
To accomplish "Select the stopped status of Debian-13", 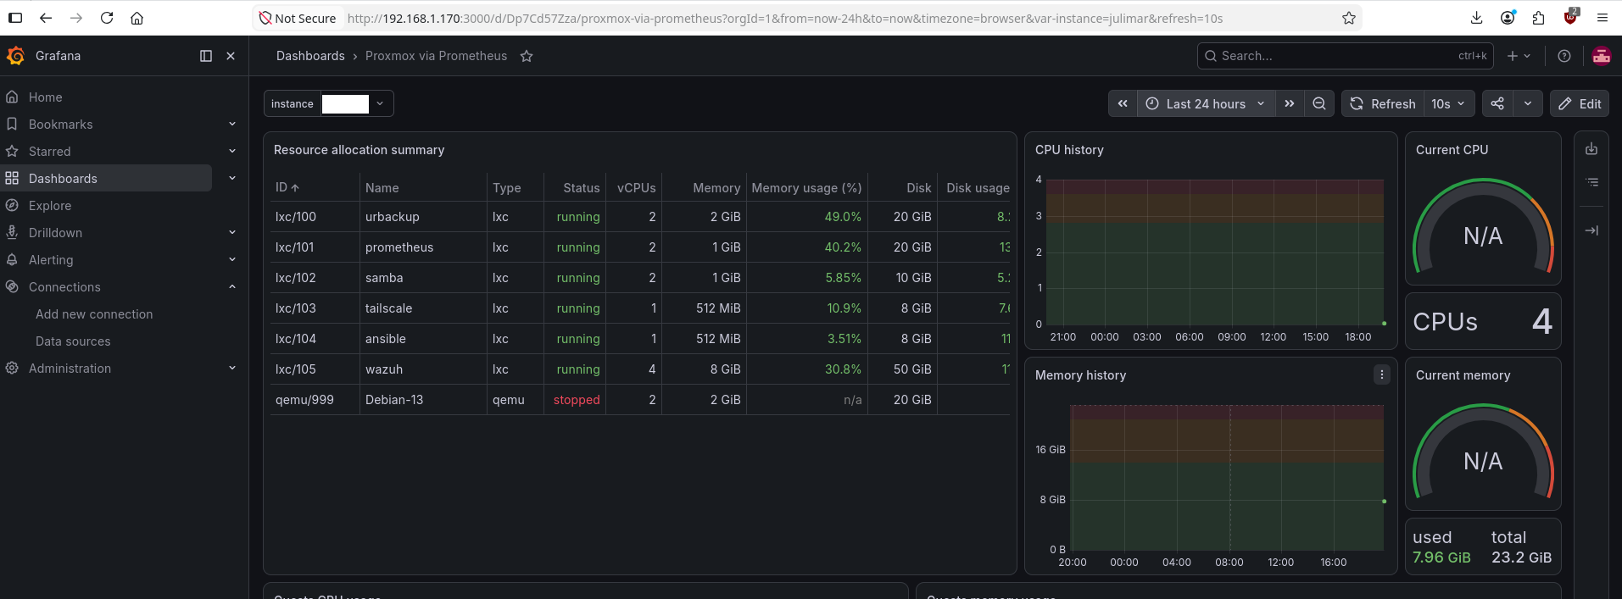I will 577,400.
